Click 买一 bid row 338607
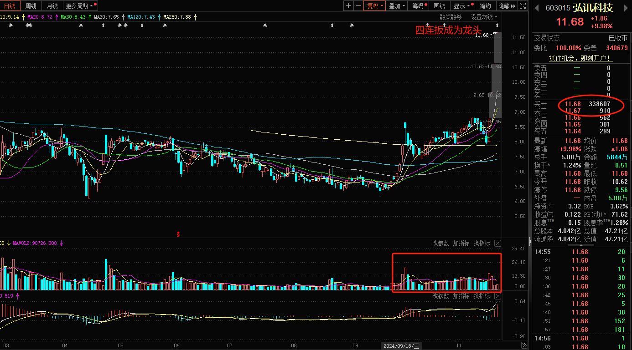The height and width of the screenshot is (350, 632). tap(581, 104)
